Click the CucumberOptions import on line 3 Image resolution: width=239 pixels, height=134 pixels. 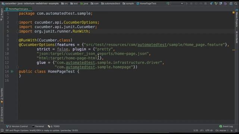pyautogui.click(x=80, y=22)
